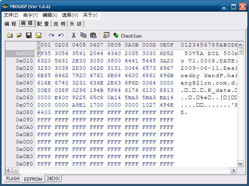Click the yellow floppy save-as icon
249x186 pixels.
38,35
